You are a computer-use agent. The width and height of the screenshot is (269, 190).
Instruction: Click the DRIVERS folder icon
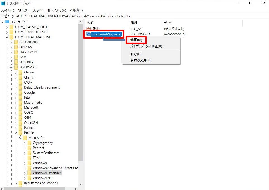[x=16, y=47]
